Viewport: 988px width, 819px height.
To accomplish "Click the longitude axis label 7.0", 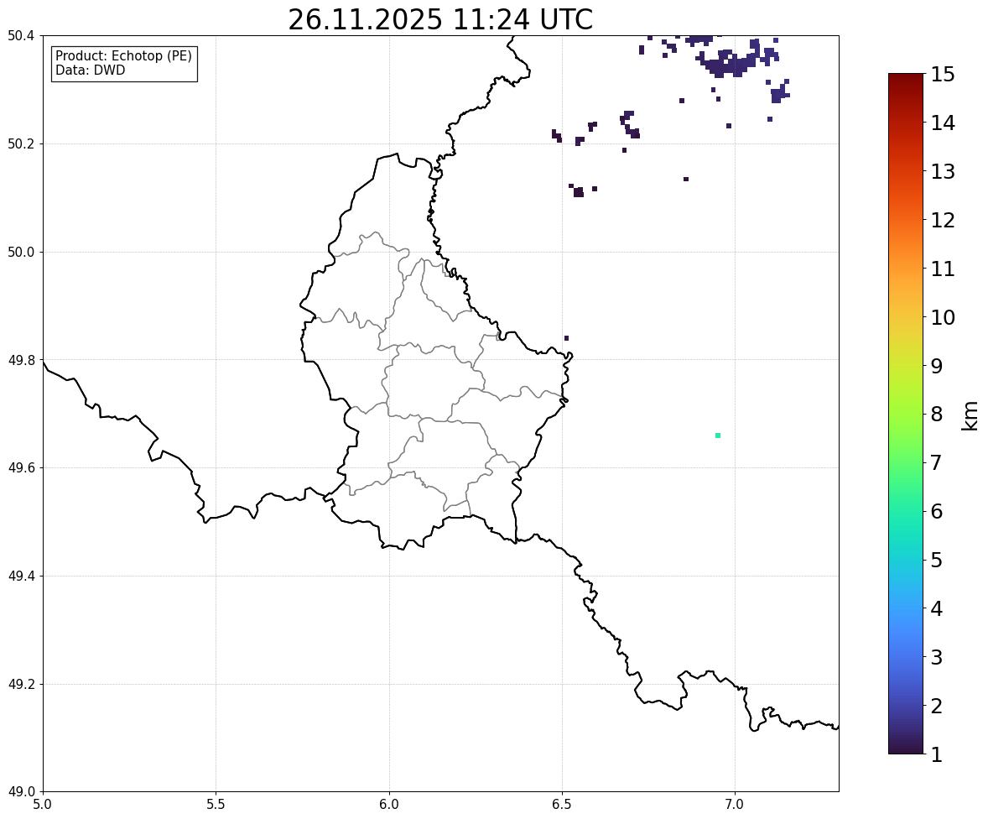I will click(736, 805).
